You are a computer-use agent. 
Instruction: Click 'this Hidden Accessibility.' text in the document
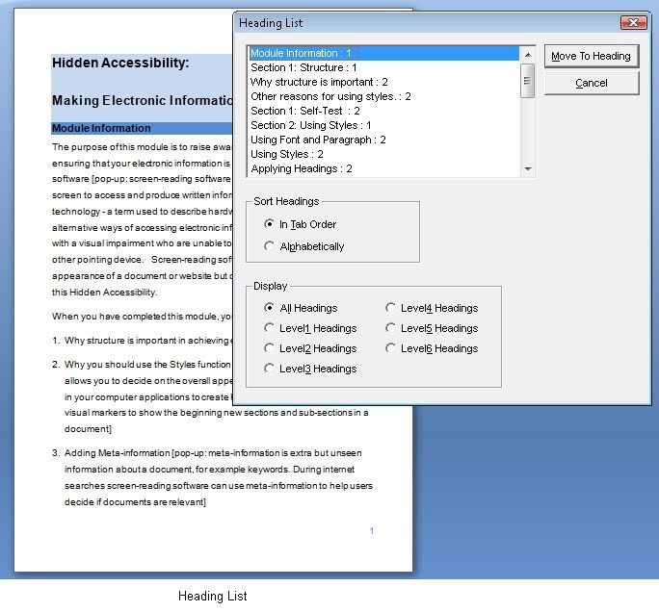(105, 293)
